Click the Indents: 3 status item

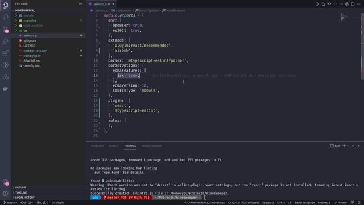click(x=324, y=203)
